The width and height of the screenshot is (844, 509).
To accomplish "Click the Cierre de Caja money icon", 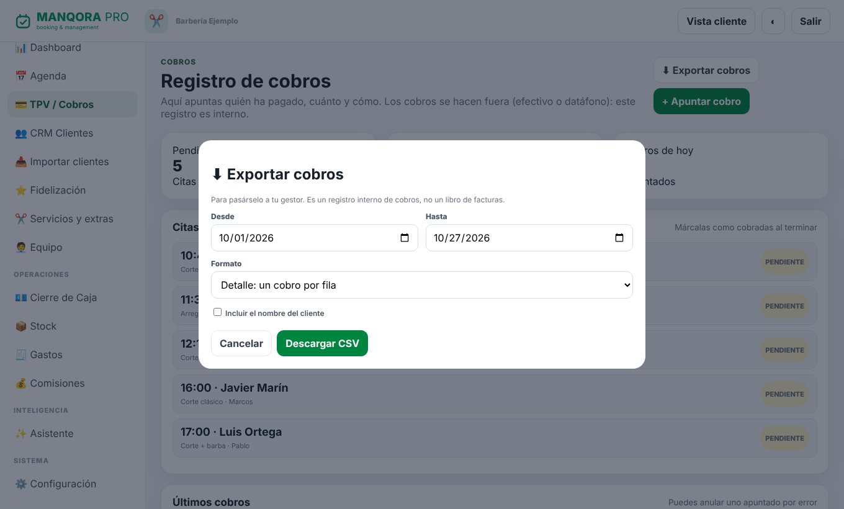I will point(20,298).
